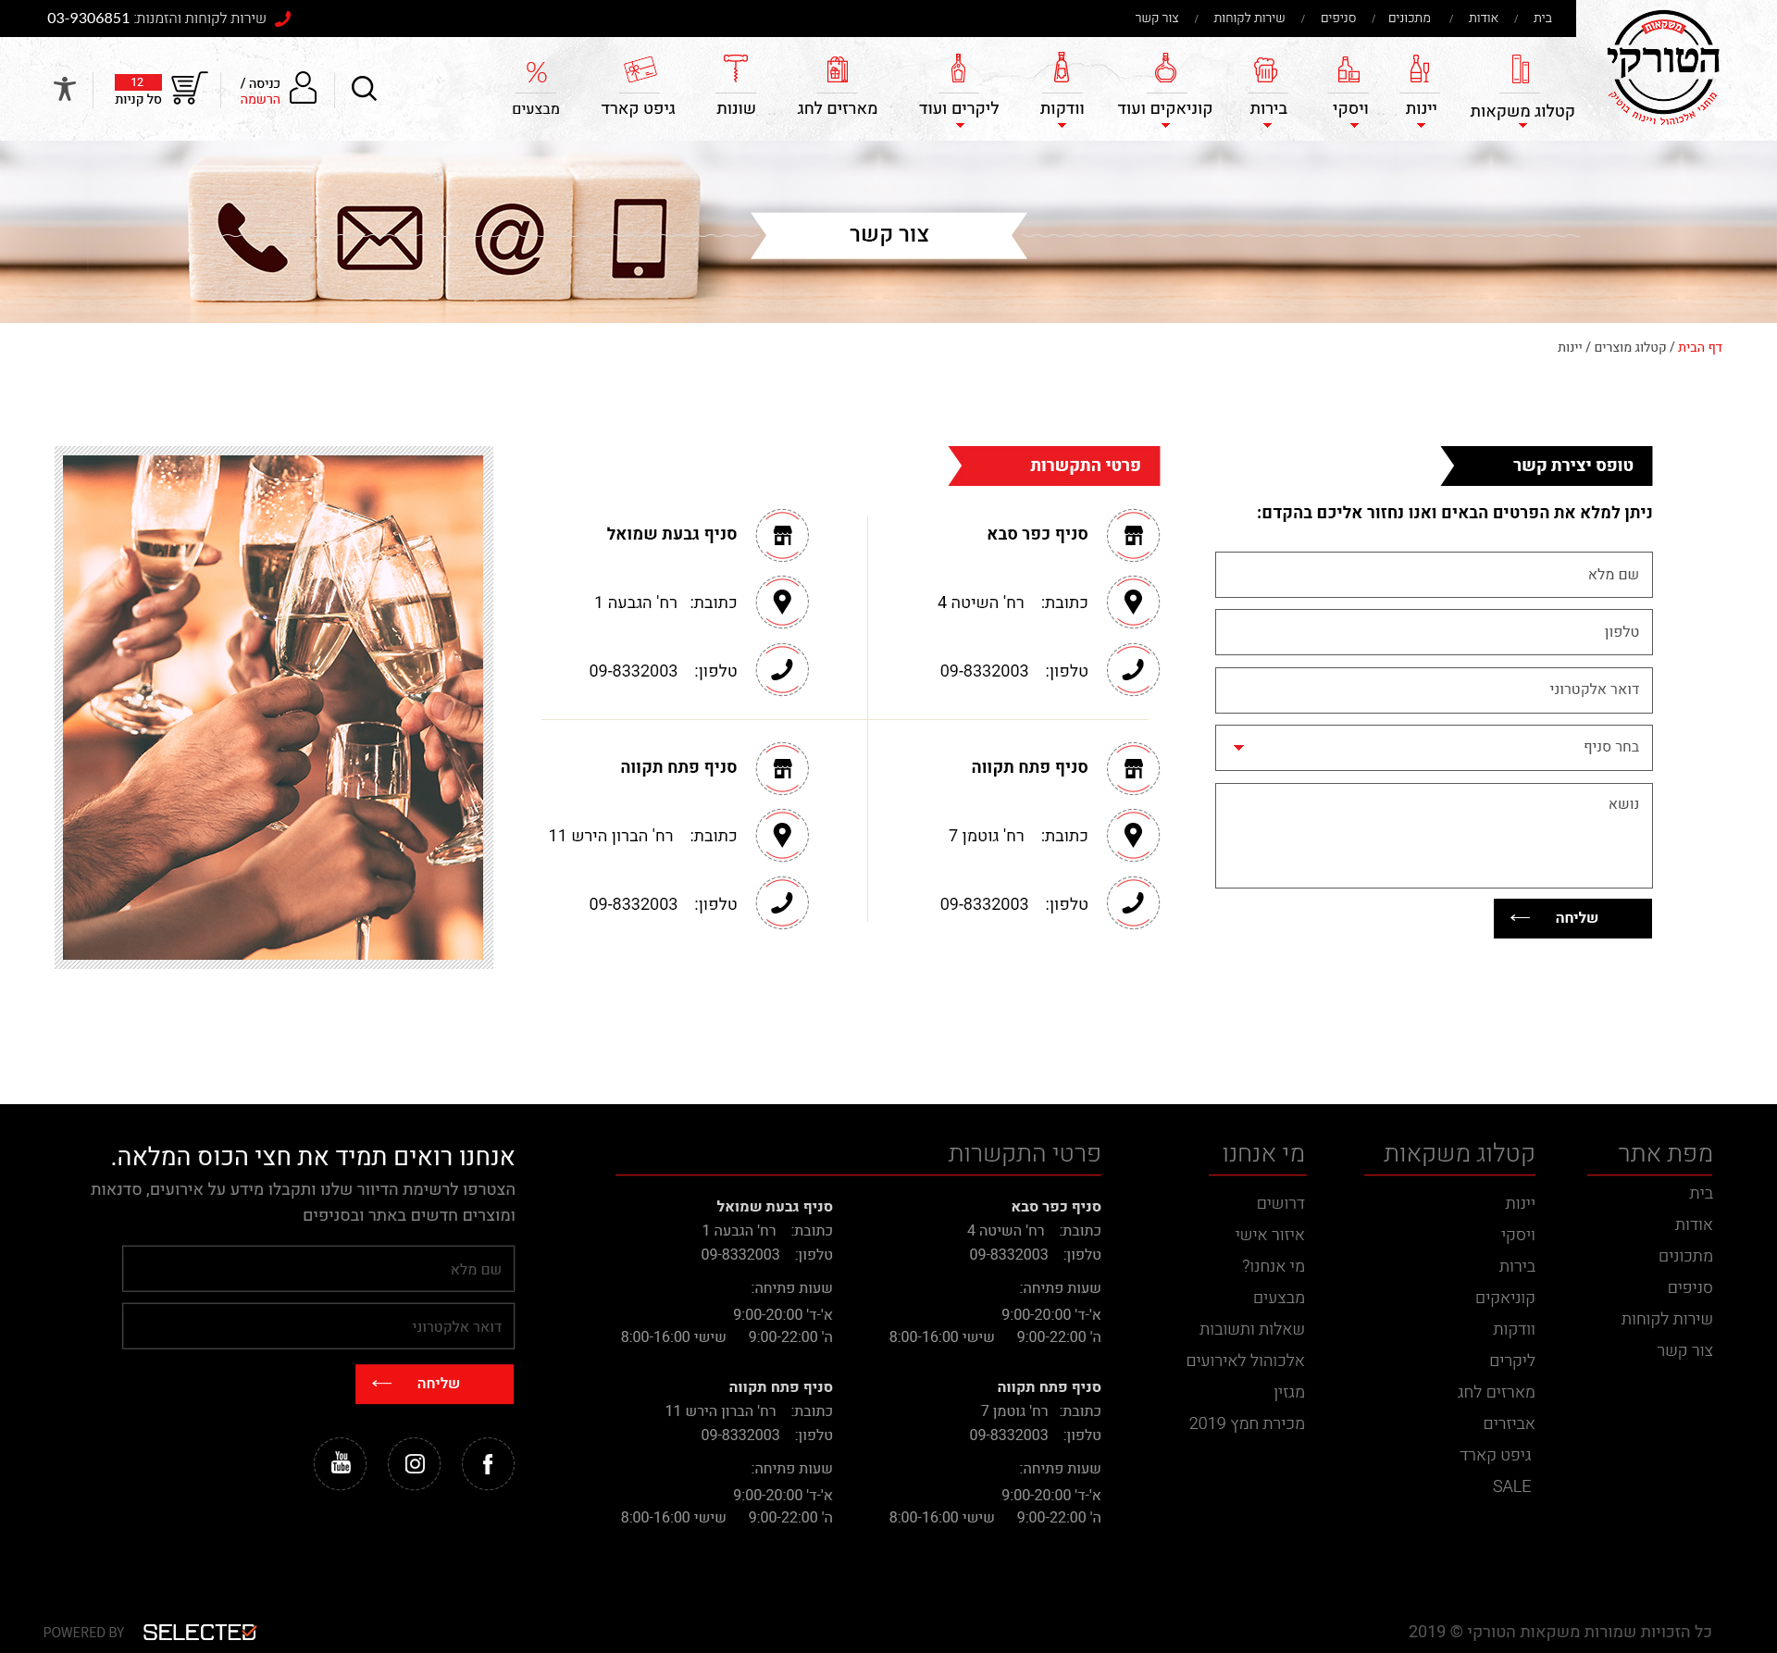This screenshot has height=1653, width=1777.
Task: Click the percent sale icon (מבצעים)
Action: click(x=536, y=72)
